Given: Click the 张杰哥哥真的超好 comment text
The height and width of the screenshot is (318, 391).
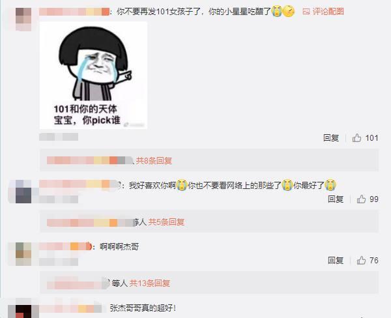Looking at the screenshot, I should click(143, 308).
